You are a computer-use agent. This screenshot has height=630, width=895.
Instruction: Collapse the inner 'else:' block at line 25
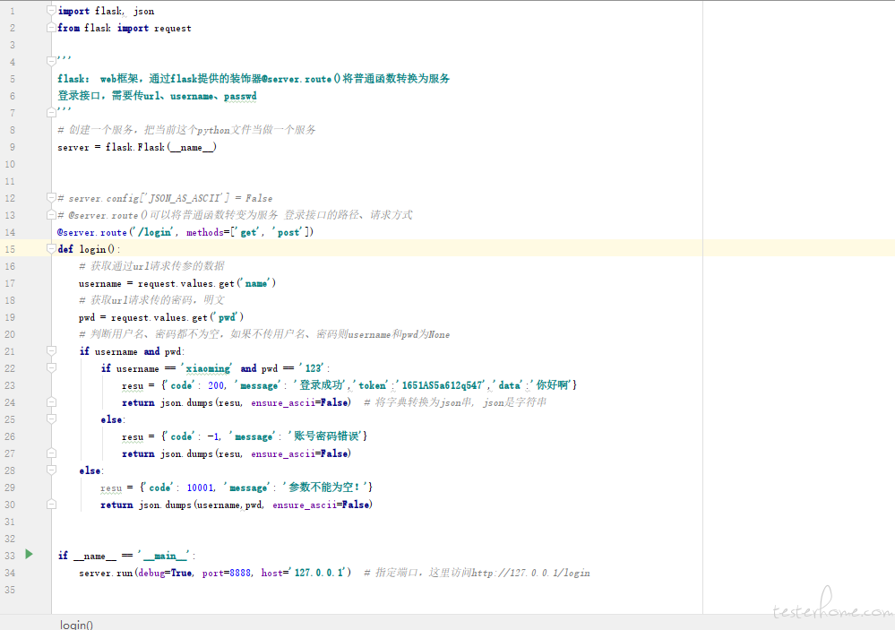click(51, 419)
